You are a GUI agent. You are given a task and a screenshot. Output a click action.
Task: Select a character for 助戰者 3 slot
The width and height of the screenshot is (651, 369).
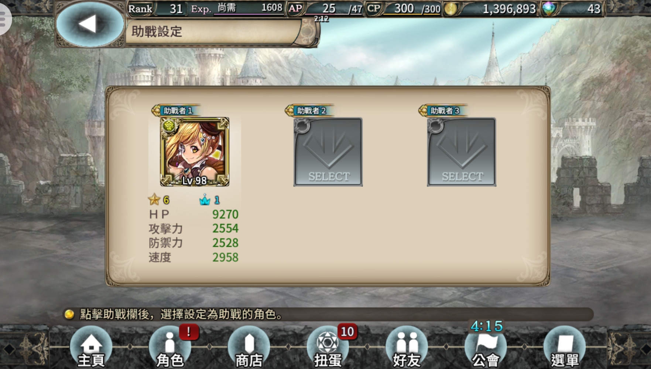(x=462, y=152)
